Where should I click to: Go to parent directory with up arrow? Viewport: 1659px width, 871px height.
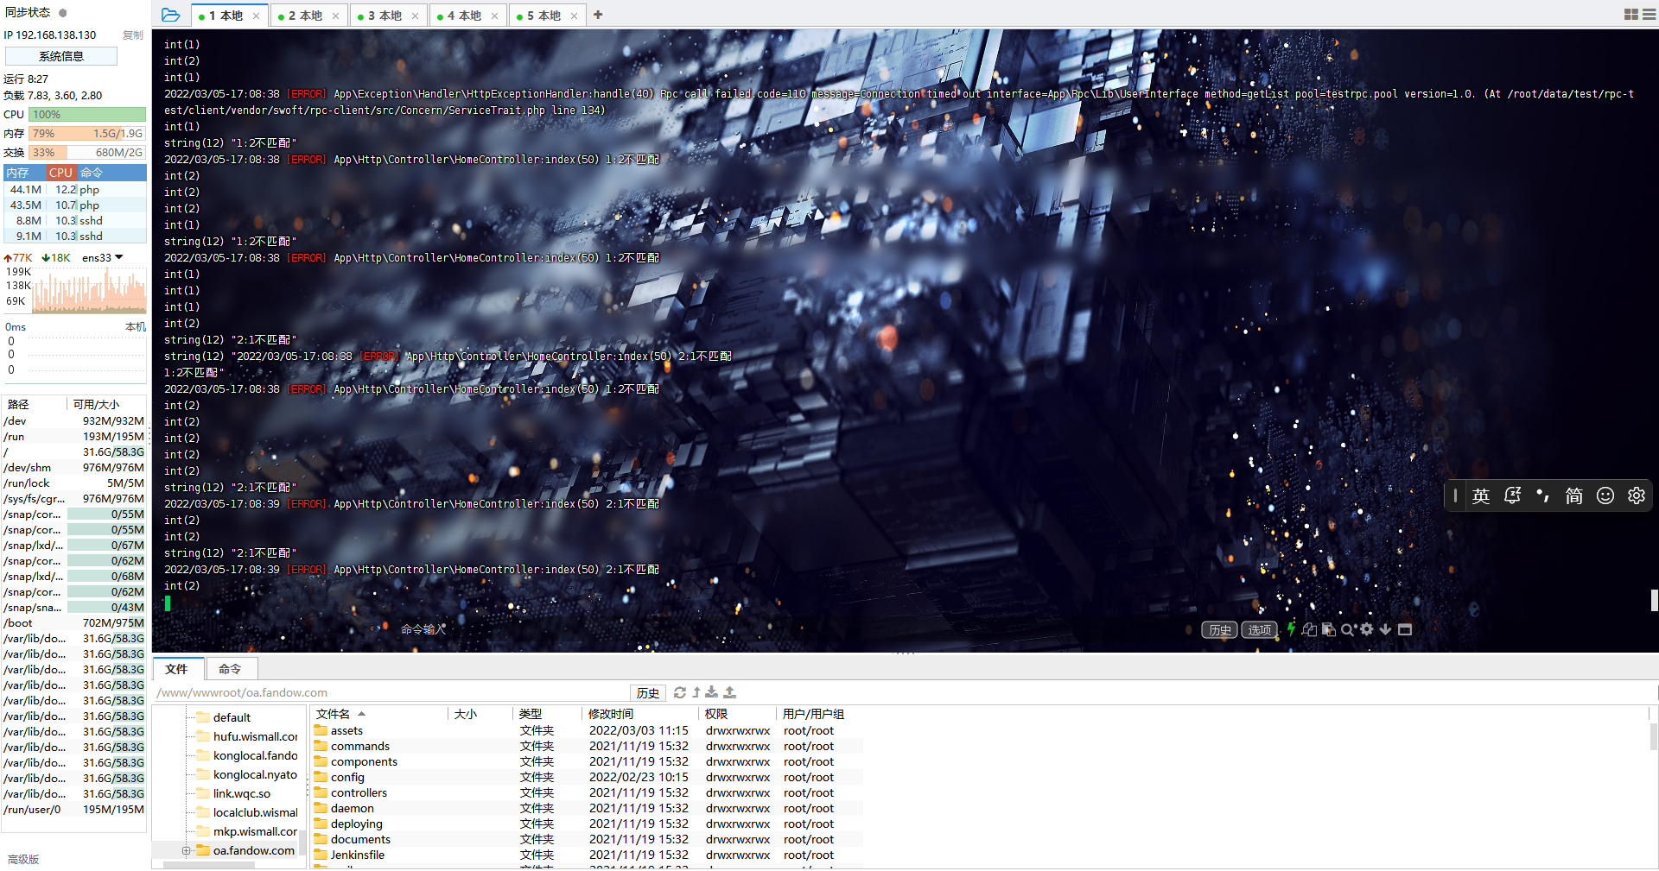[x=696, y=692]
